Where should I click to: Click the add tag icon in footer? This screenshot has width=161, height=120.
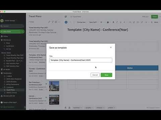[69, 108]
